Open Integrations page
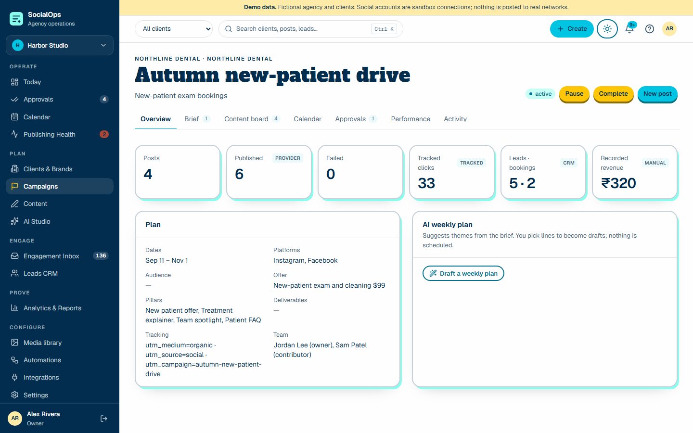 60,377
